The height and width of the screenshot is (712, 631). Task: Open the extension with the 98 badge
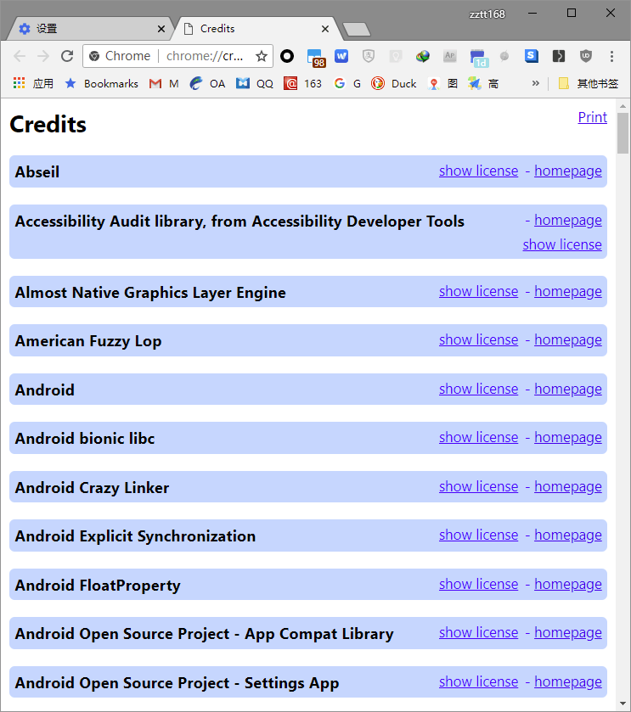[x=316, y=58]
